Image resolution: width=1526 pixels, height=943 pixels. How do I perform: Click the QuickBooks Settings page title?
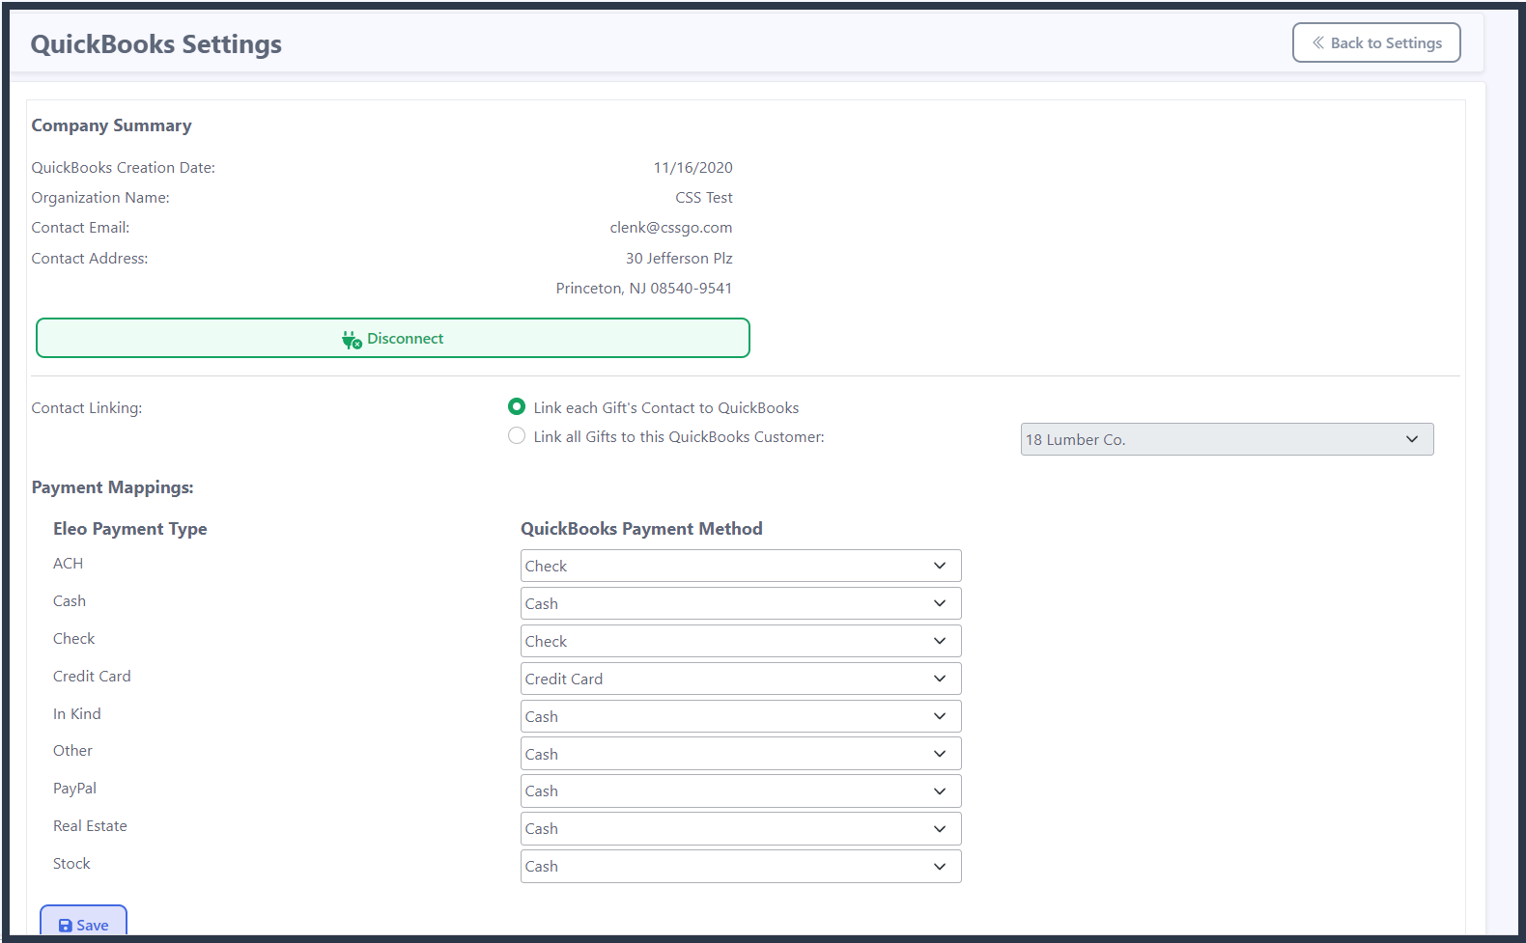156,44
